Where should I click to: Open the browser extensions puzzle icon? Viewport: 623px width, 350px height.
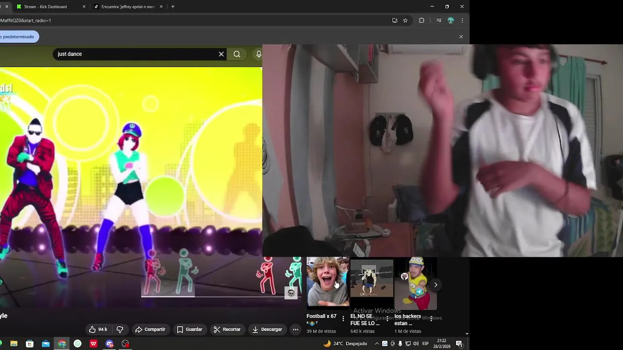point(421,20)
